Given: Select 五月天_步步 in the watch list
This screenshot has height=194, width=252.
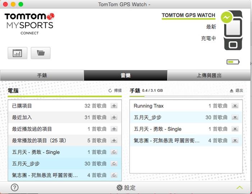Looking at the screenshot, I should tap(186, 117).
